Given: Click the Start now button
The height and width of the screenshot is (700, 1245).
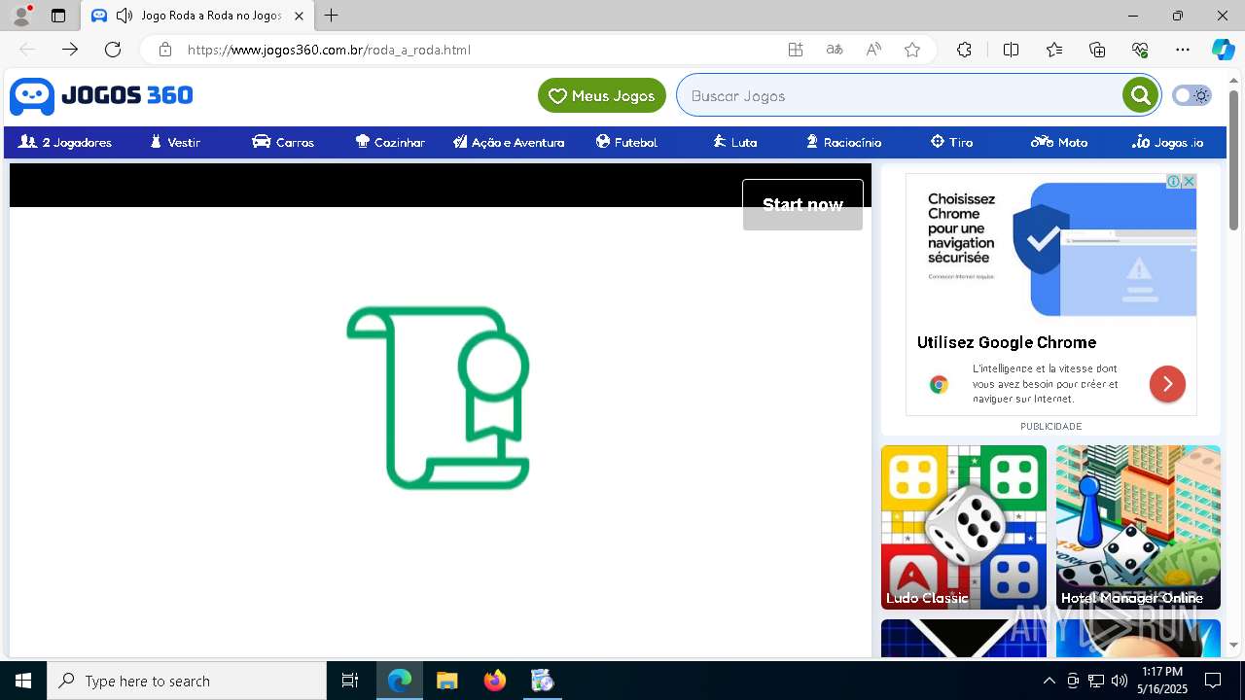Looking at the screenshot, I should tap(802, 204).
